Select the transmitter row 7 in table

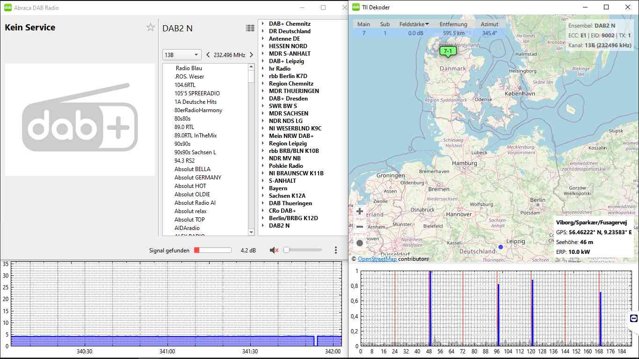364,33
